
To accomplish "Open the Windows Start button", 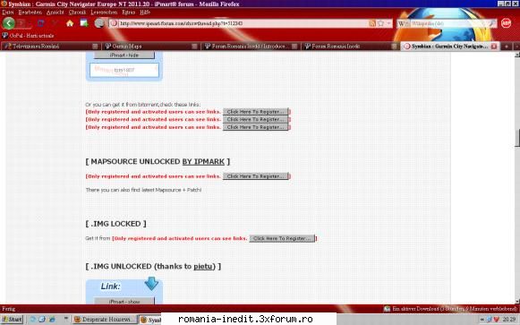I will (x=12, y=320).
